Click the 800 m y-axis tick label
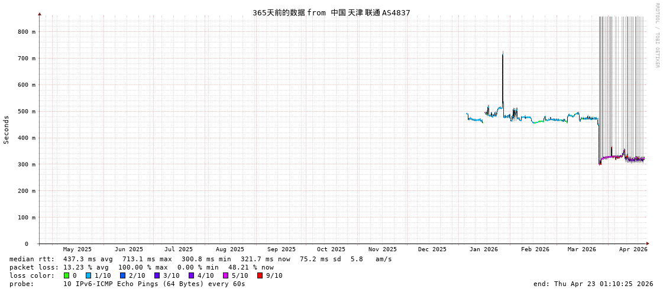 [26, 32]
